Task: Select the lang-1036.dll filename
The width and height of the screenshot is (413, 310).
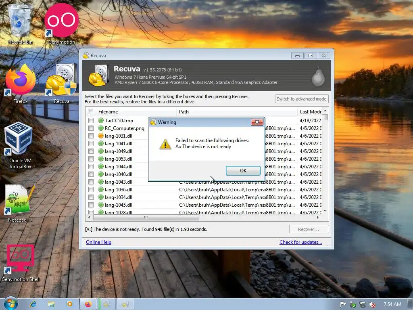Action: click(119, 189)
